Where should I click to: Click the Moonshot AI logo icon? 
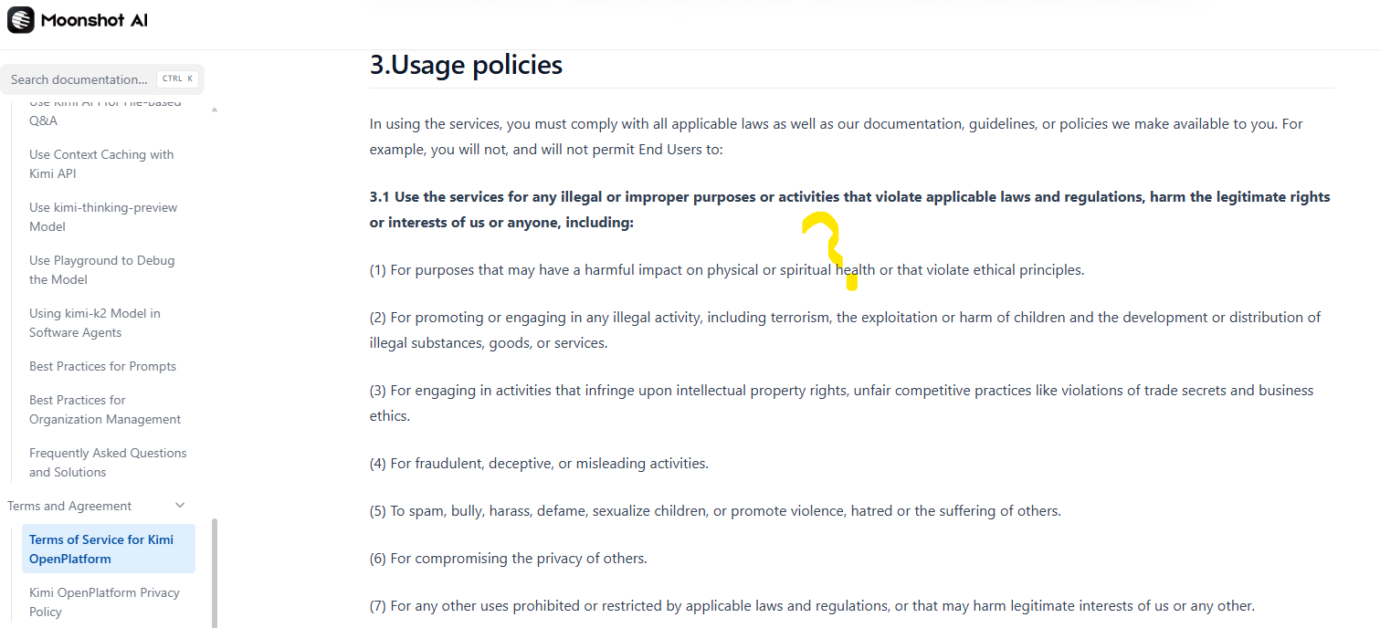click(x=21, y=20)
